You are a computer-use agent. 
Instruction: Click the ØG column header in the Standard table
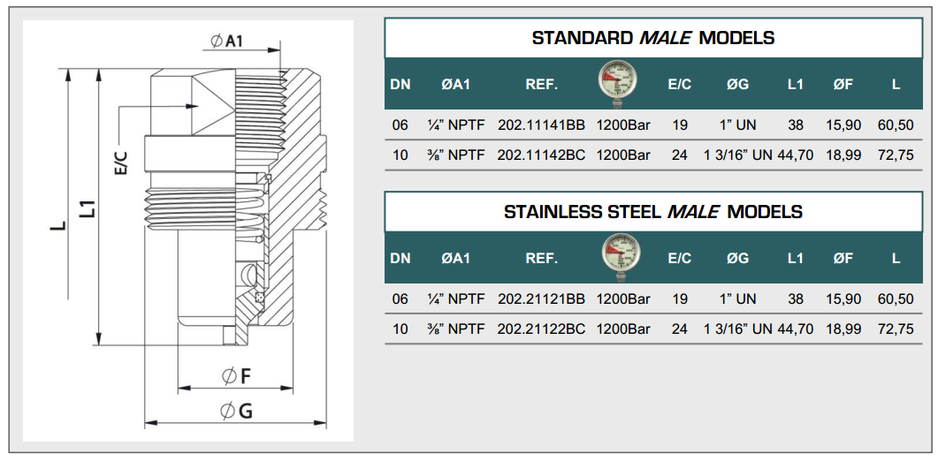[x=737, y=85]
